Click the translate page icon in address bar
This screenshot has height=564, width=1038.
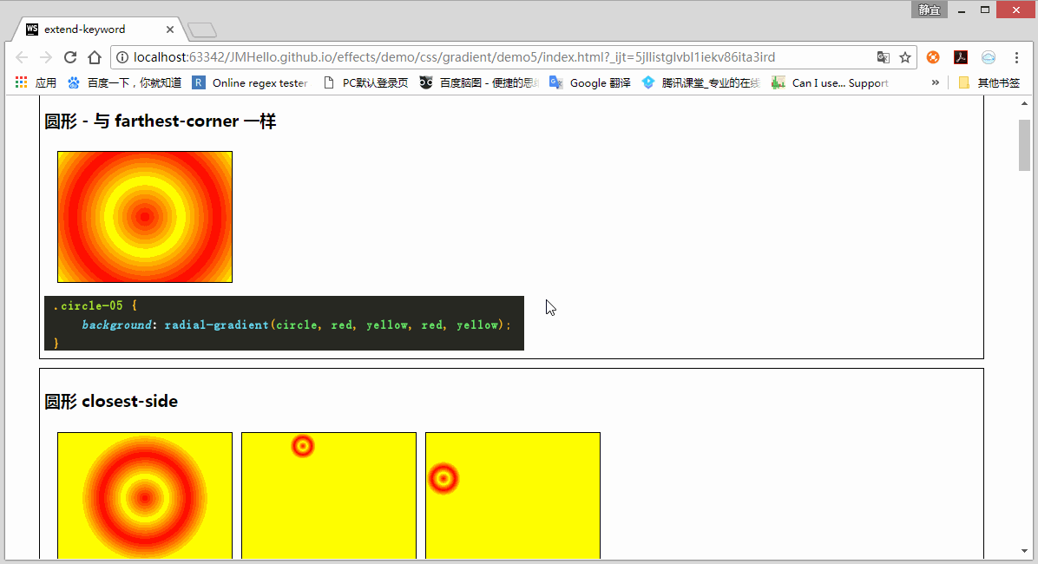pos(883,57)
